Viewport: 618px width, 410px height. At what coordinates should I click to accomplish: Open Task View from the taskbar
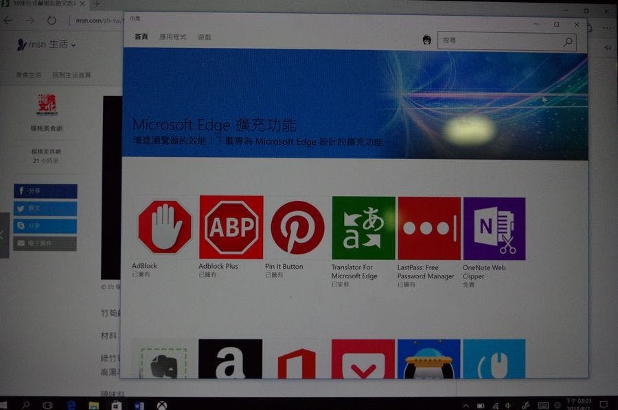click(47, 405)
